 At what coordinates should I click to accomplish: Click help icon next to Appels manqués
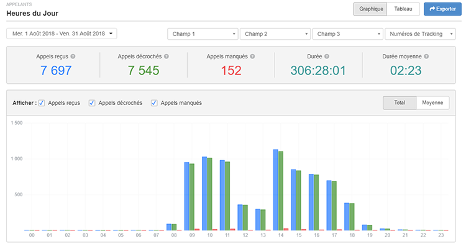coord(252,57)
